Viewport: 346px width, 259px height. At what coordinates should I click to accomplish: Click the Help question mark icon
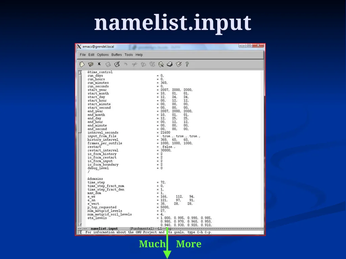(187, 64)
